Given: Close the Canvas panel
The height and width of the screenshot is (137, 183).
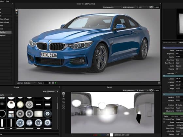Looking at the screenshot, I should [x=160, y=87].
